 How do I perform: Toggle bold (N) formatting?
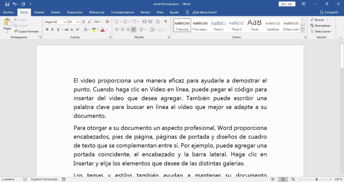pyautogui.click(x=47, y=29)
